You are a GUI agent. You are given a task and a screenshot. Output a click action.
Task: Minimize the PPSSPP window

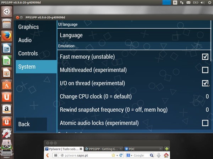point(21,17)
